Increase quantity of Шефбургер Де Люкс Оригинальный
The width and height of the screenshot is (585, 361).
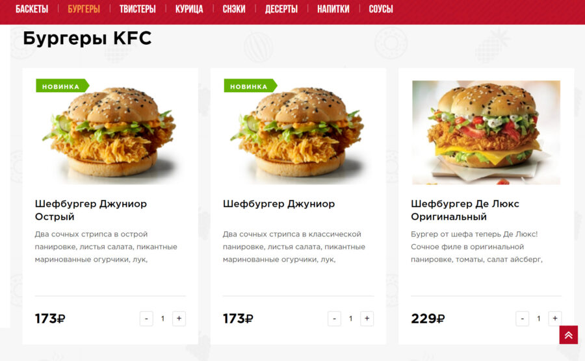[x=555, y=319]
